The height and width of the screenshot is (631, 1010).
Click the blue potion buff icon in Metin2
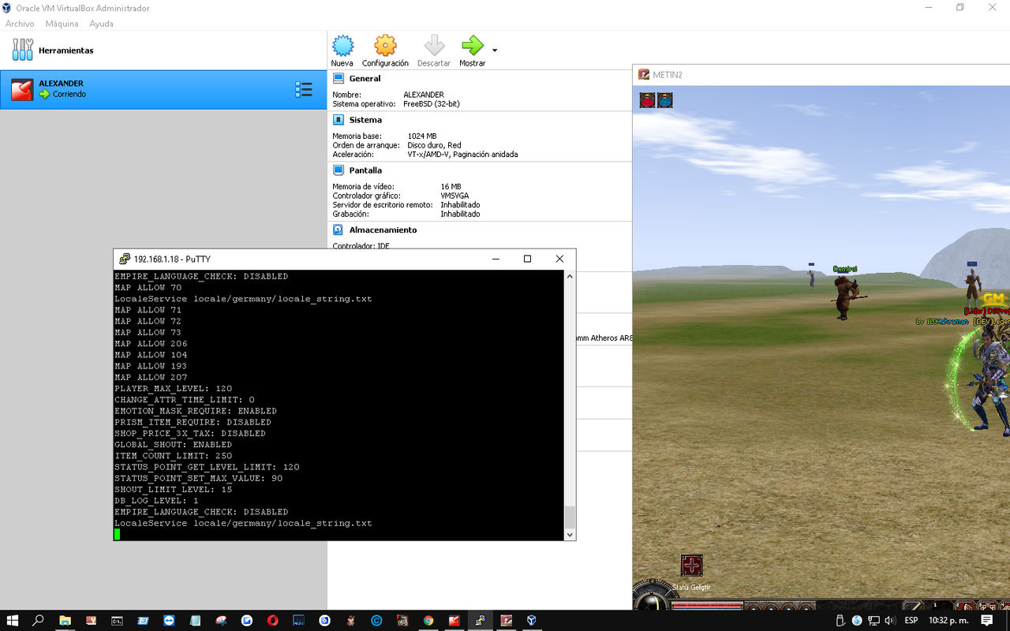(x=665, y=100)
